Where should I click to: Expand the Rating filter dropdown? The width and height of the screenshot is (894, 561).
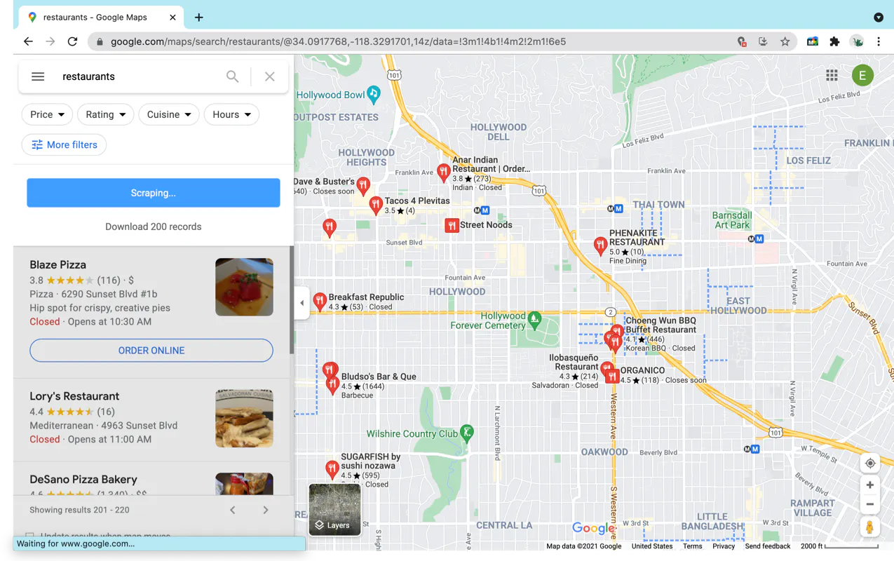pyautogui.click(x=105, y=114)
